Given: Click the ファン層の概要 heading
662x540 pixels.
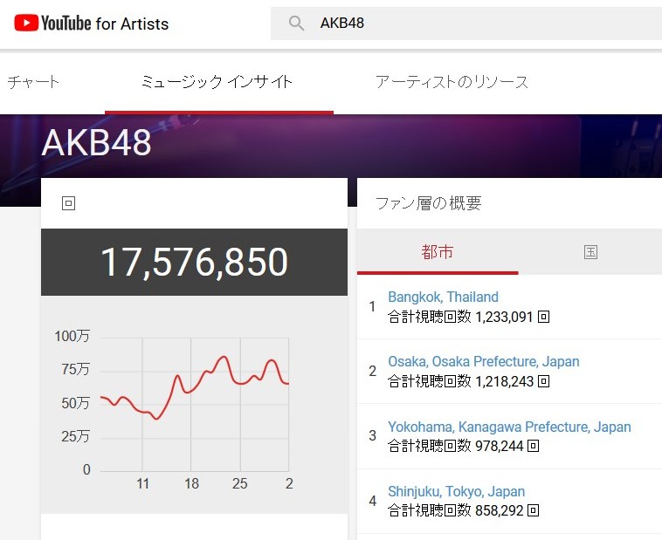Looking at the screenshot, I should tap(428, 203).
